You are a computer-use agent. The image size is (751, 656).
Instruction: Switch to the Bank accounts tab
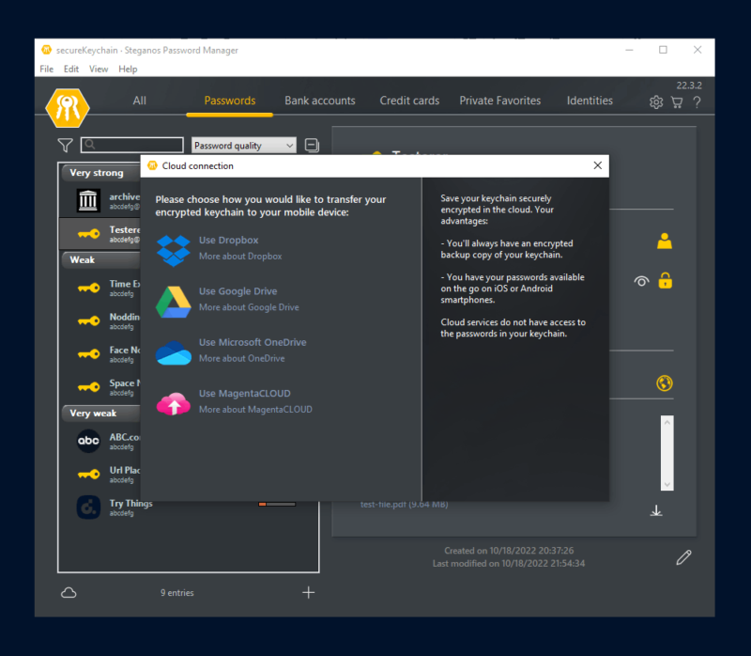click(x=320, y=101)
